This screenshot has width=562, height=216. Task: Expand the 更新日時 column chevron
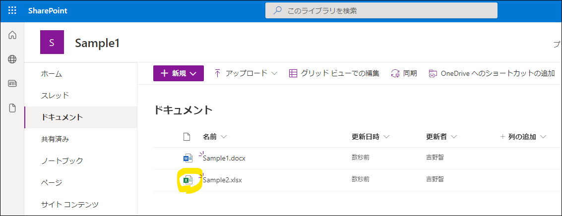coord(386,137)
